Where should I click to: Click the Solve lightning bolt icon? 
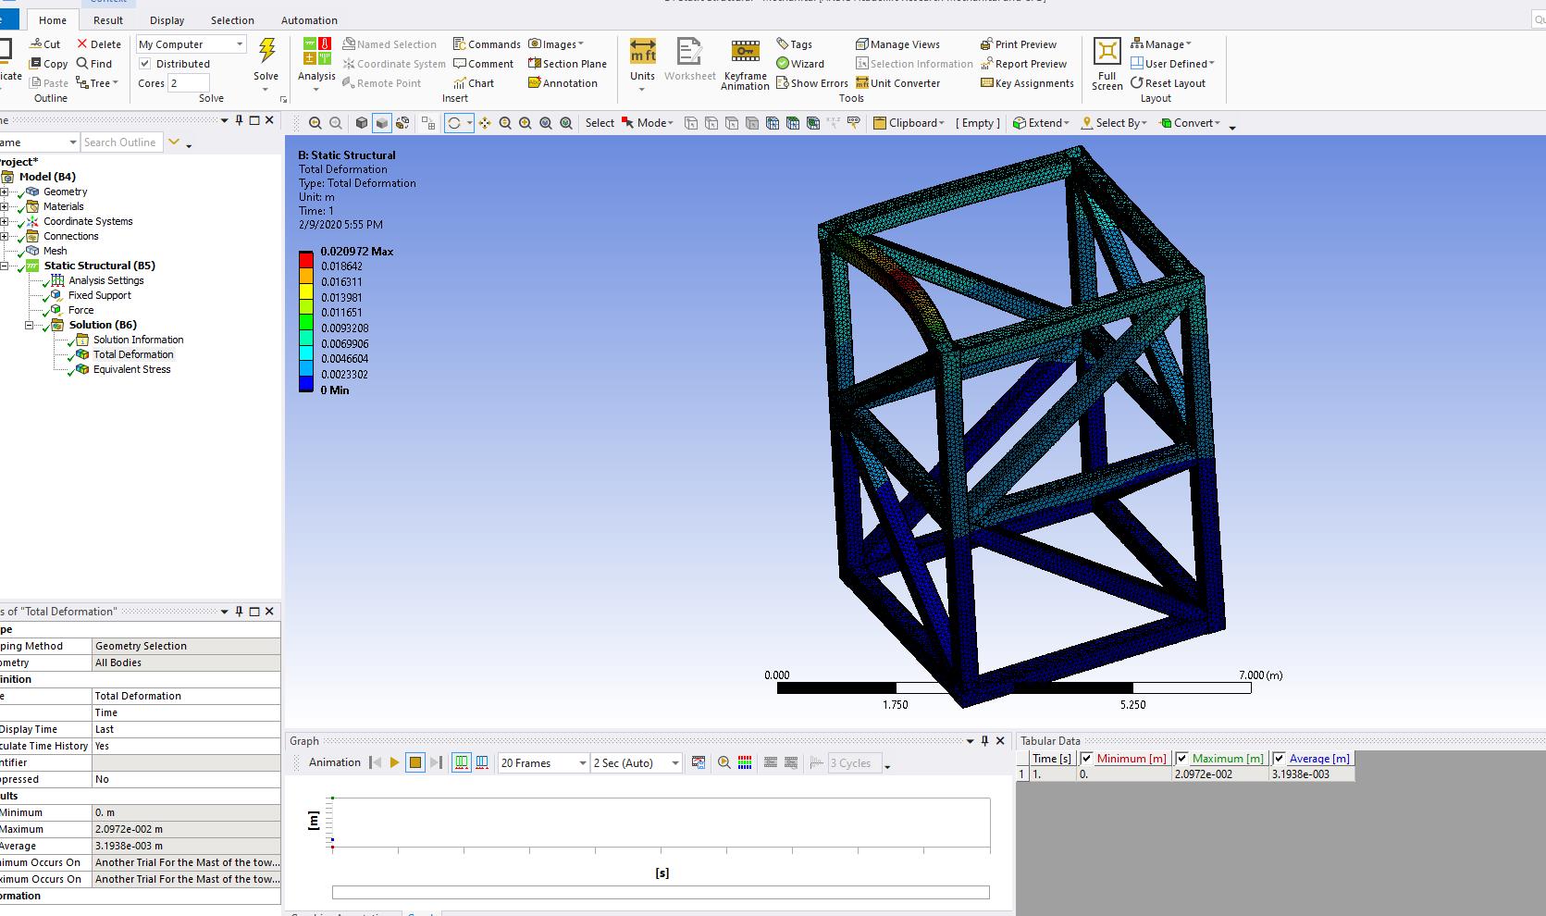(266, 51)
